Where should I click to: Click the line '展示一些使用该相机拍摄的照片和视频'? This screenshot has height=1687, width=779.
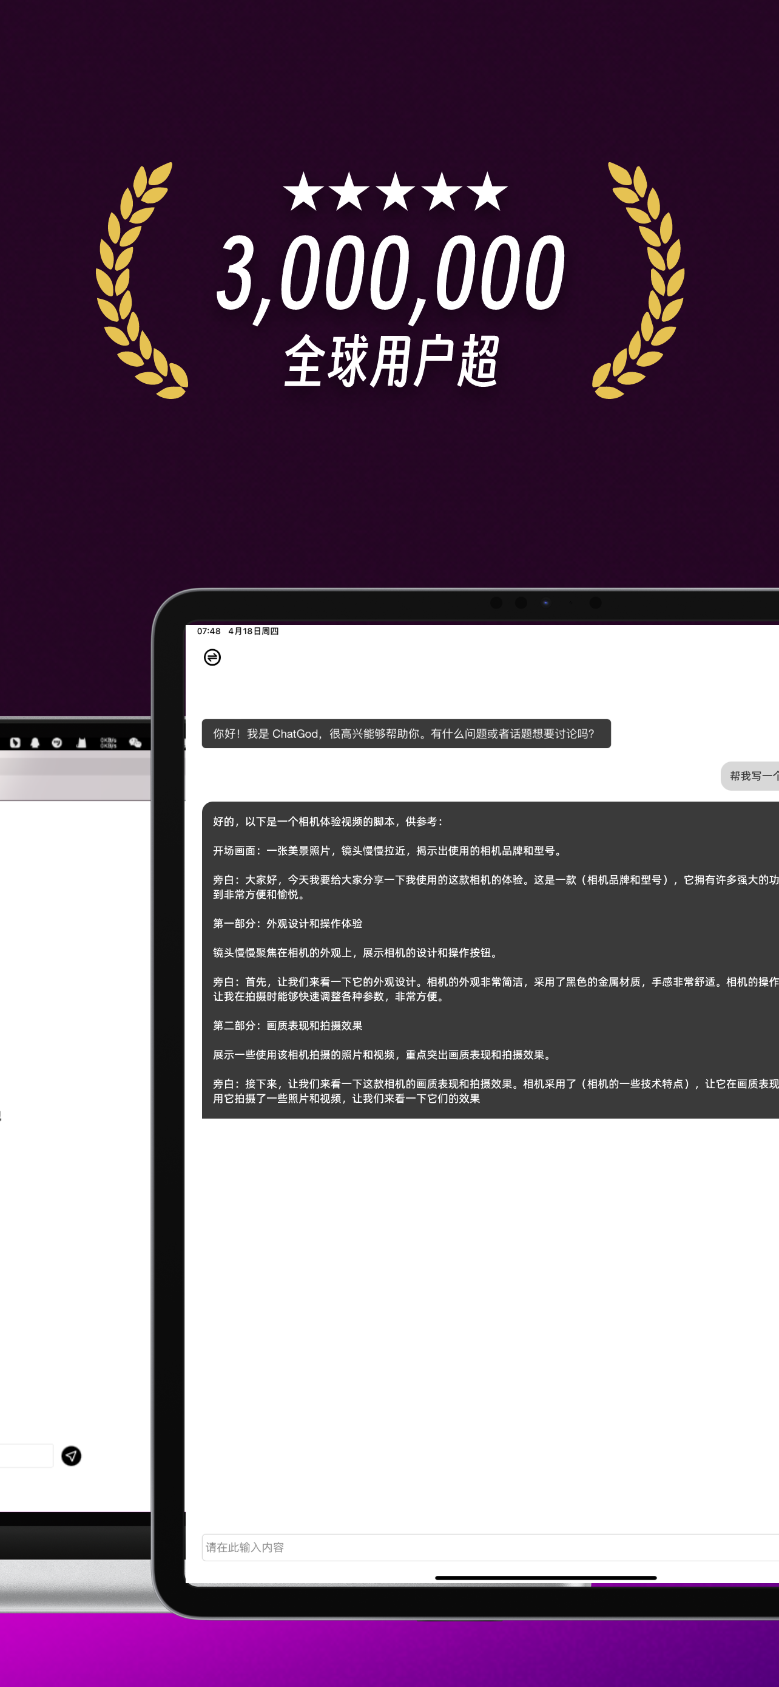coord(384,1054)
